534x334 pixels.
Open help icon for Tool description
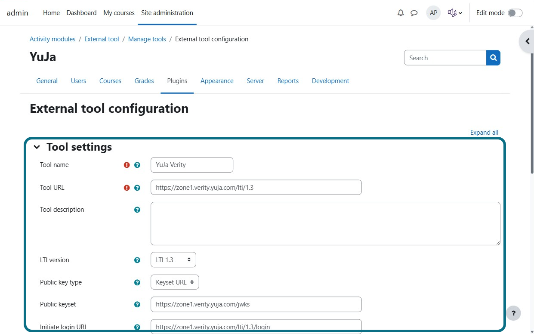pos(137,210)
